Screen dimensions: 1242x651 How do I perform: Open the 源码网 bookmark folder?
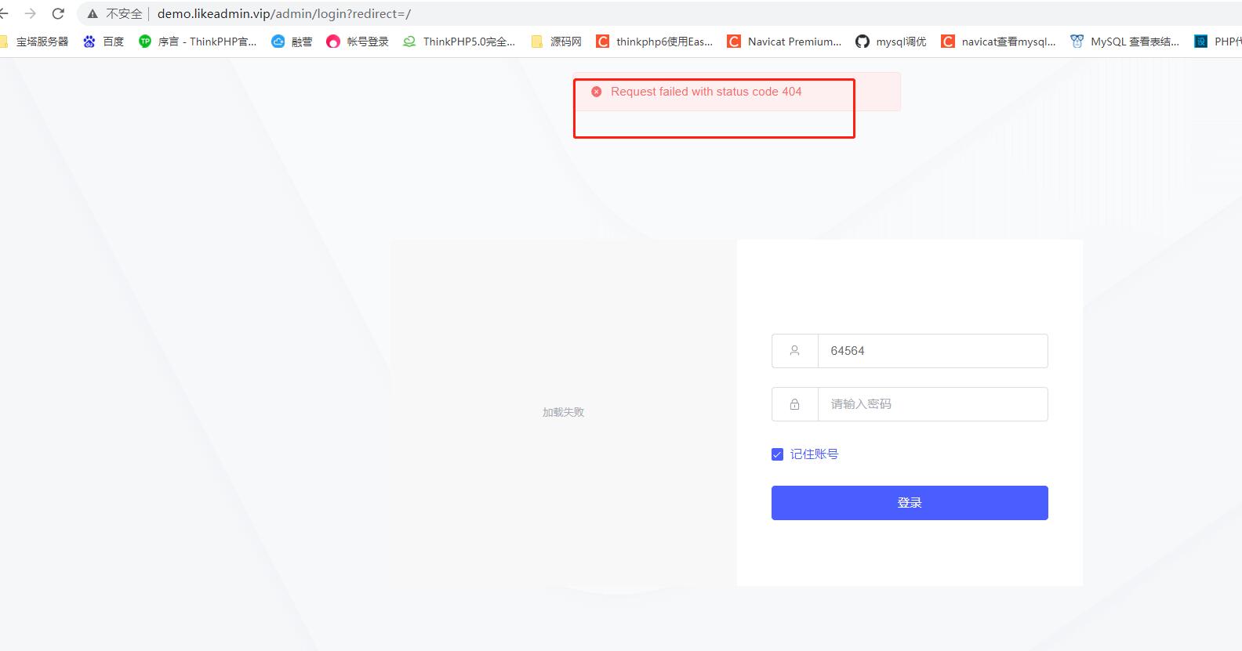556,42
